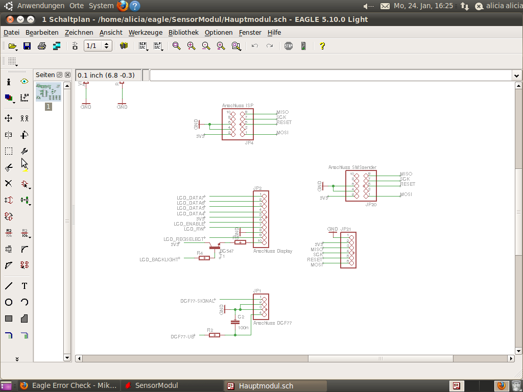Select the Info tool
The width and height of the screenshot is (523, 392).
click(x=9, y=82)
